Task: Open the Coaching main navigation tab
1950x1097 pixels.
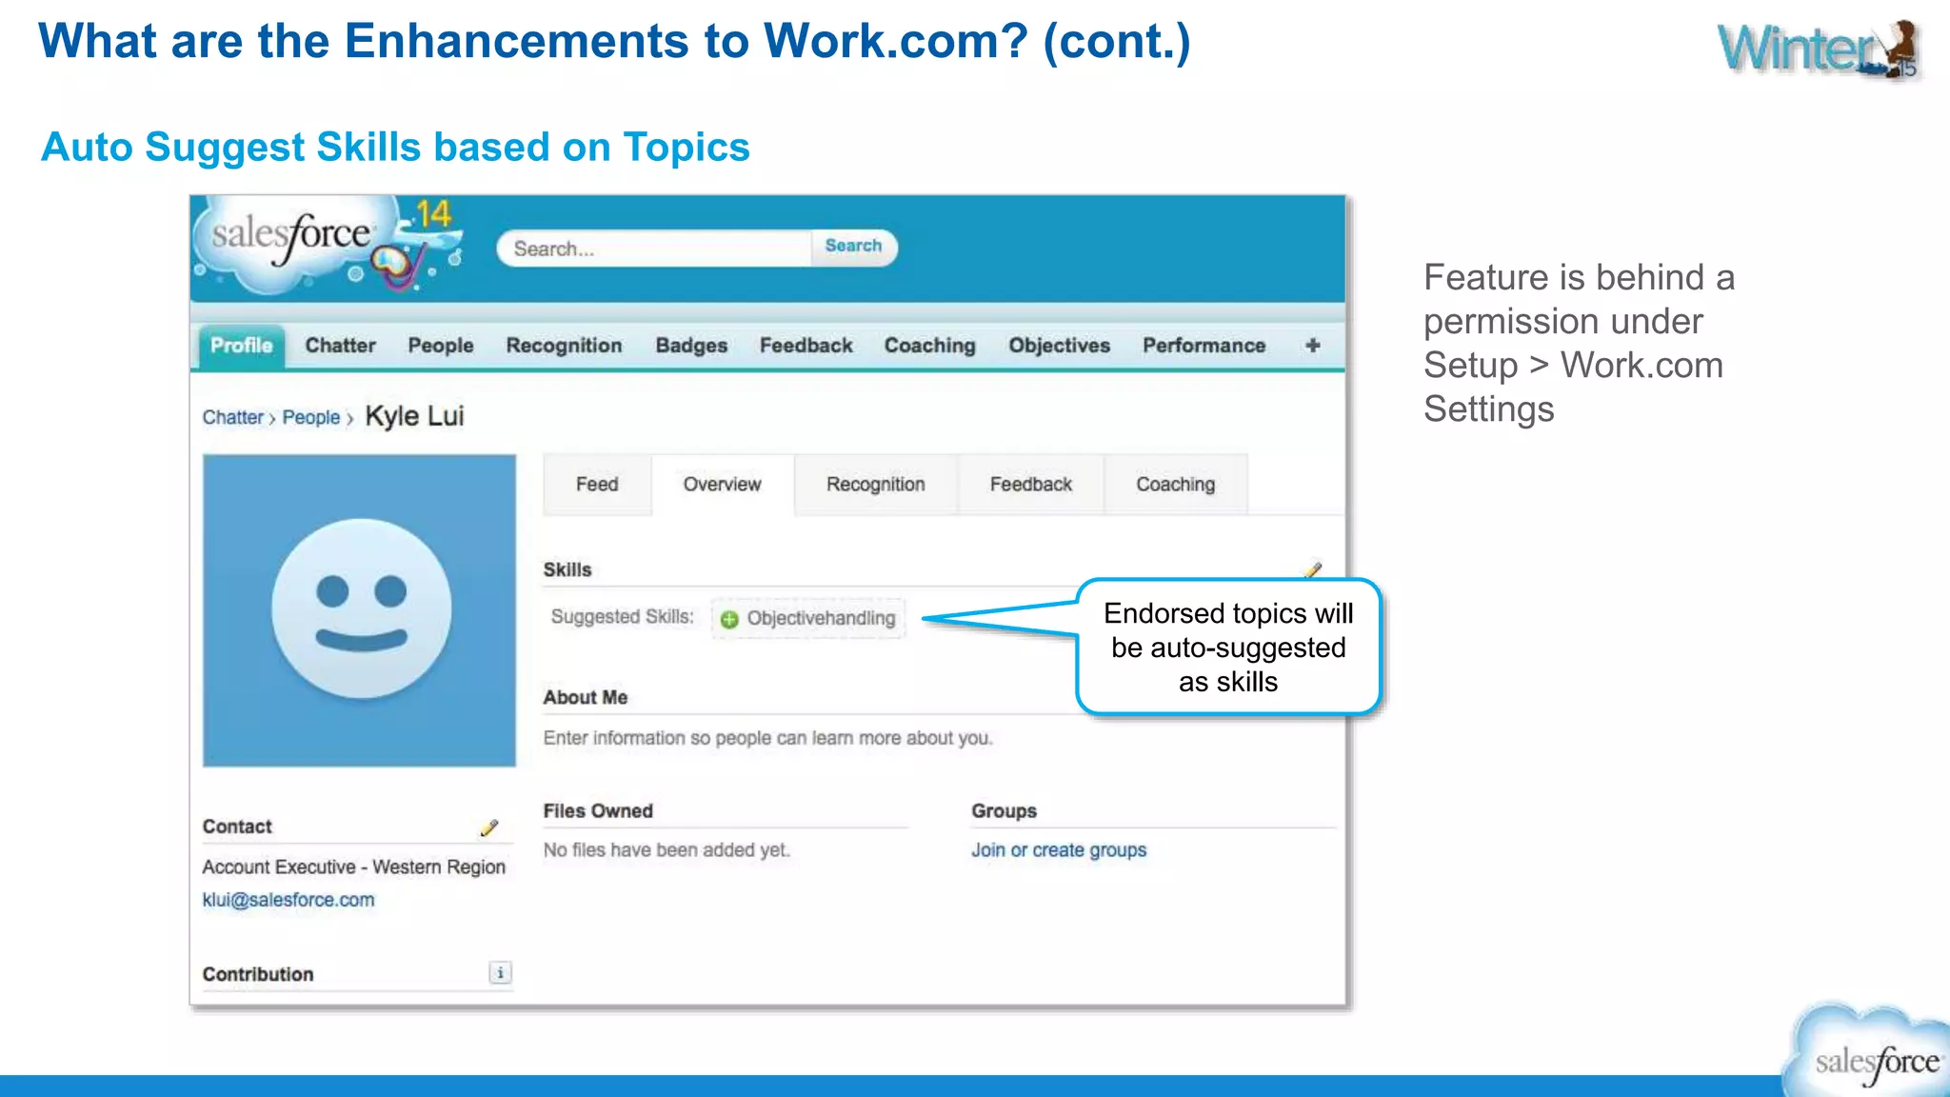Action: pyautogui.click(x=929, y=346)
